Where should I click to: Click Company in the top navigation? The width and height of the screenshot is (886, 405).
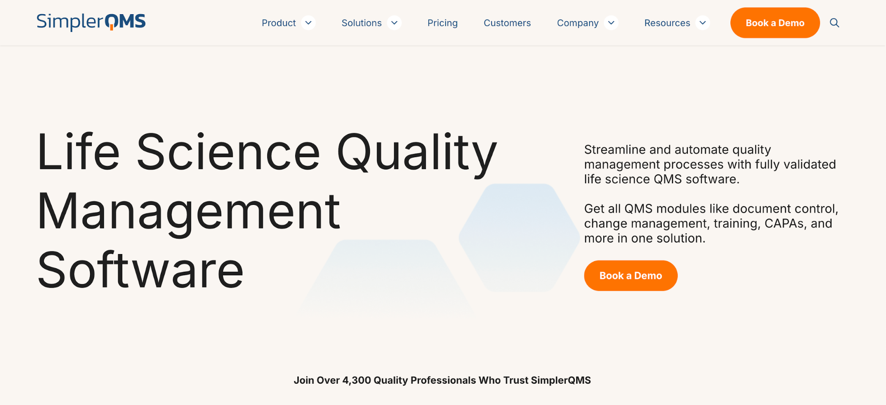coord(577,23)
